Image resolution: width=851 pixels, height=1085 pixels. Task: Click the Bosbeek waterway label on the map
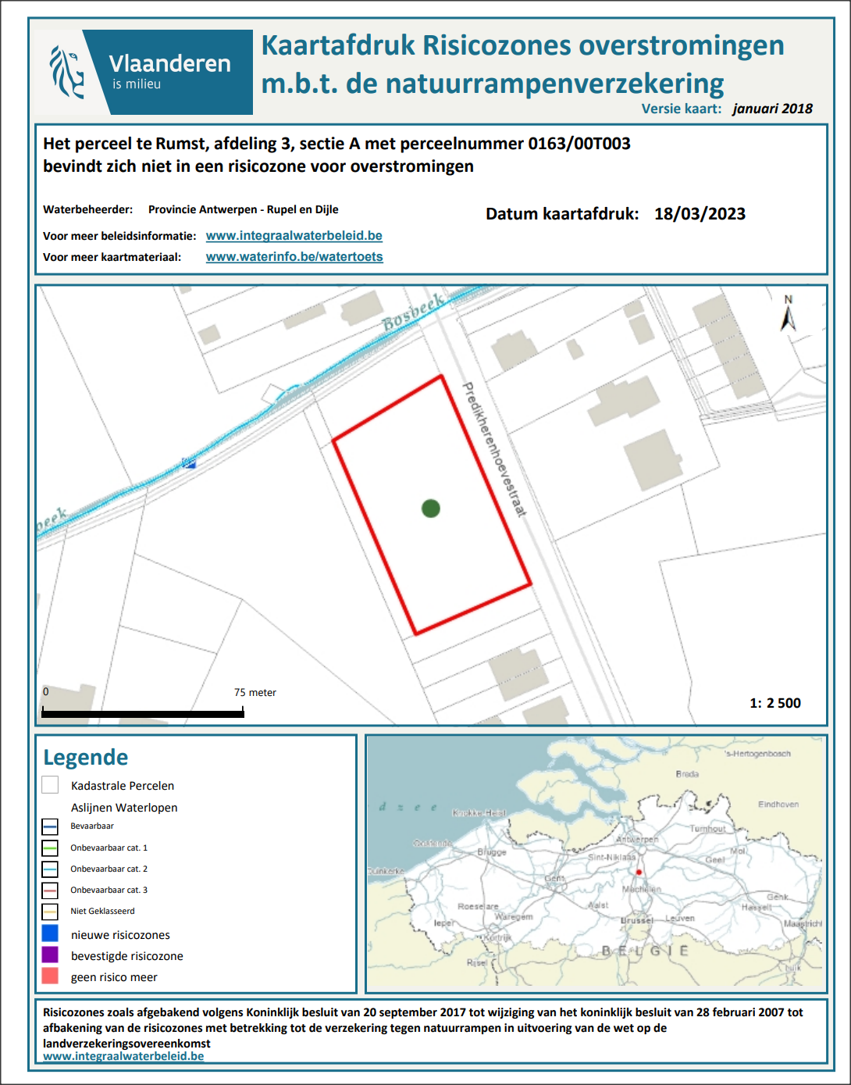point(413,312)
